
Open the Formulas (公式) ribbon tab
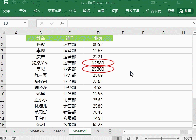point(72,11)
